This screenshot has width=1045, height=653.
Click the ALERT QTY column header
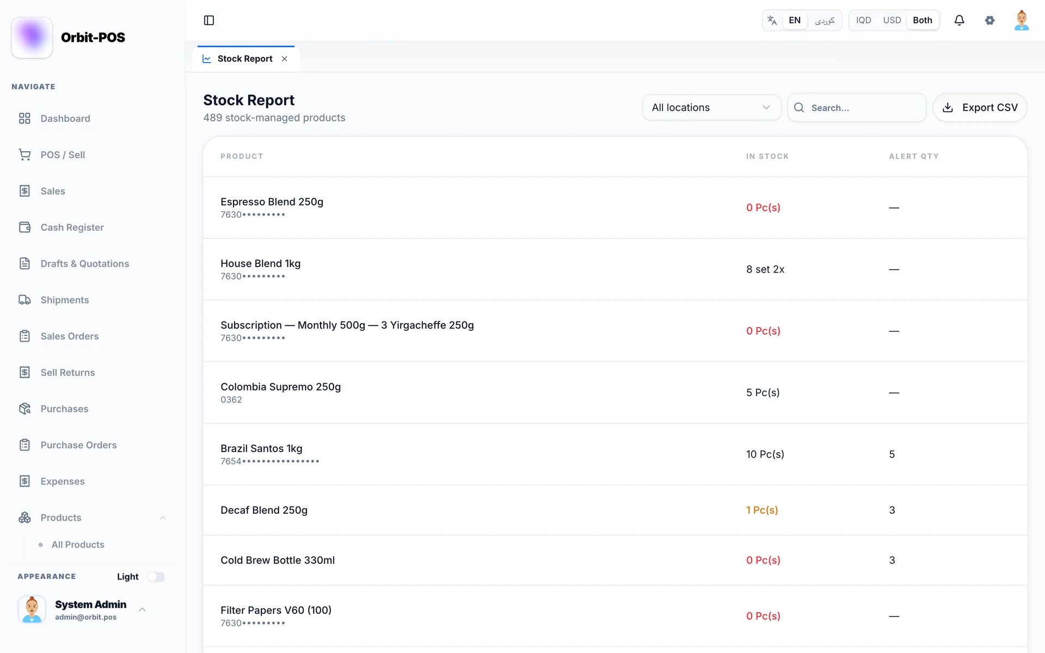(914, 156)
